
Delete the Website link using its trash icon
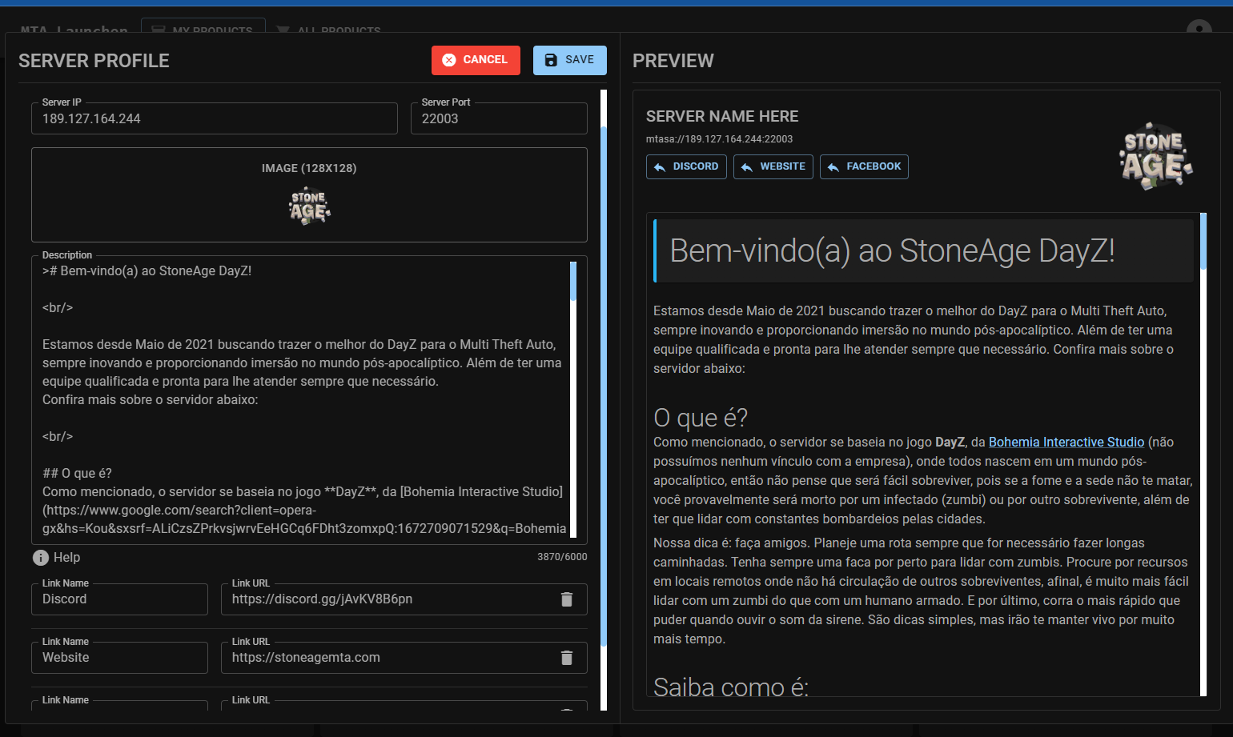pyautogui.click(x=567, y=657)
